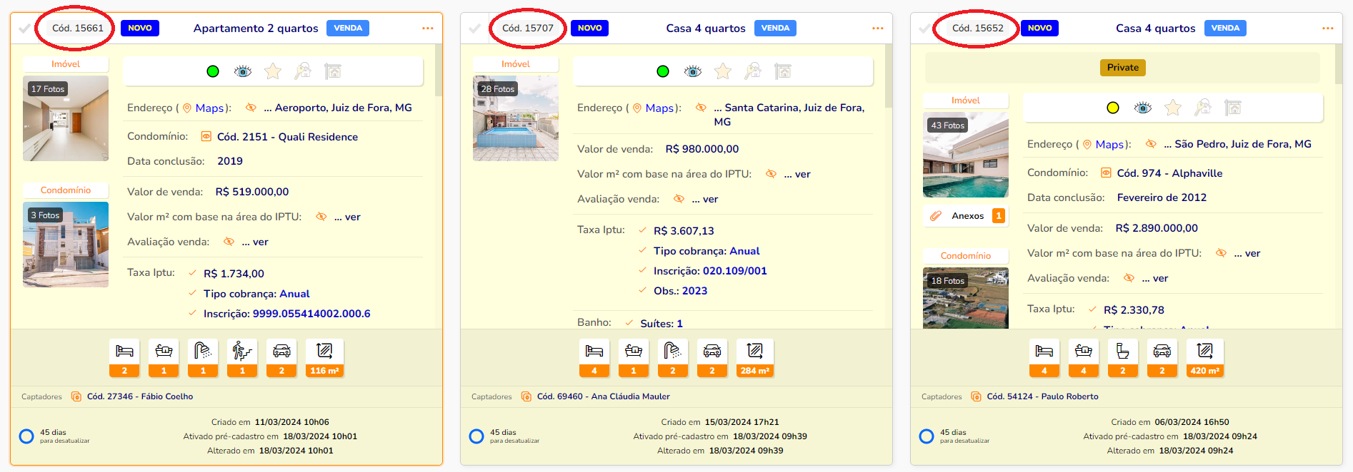This screenshot has width=1353, height=472.
Task: Click the condominium icon beside Cód. 974 Alphaville
Action: tap(1106, 173)
